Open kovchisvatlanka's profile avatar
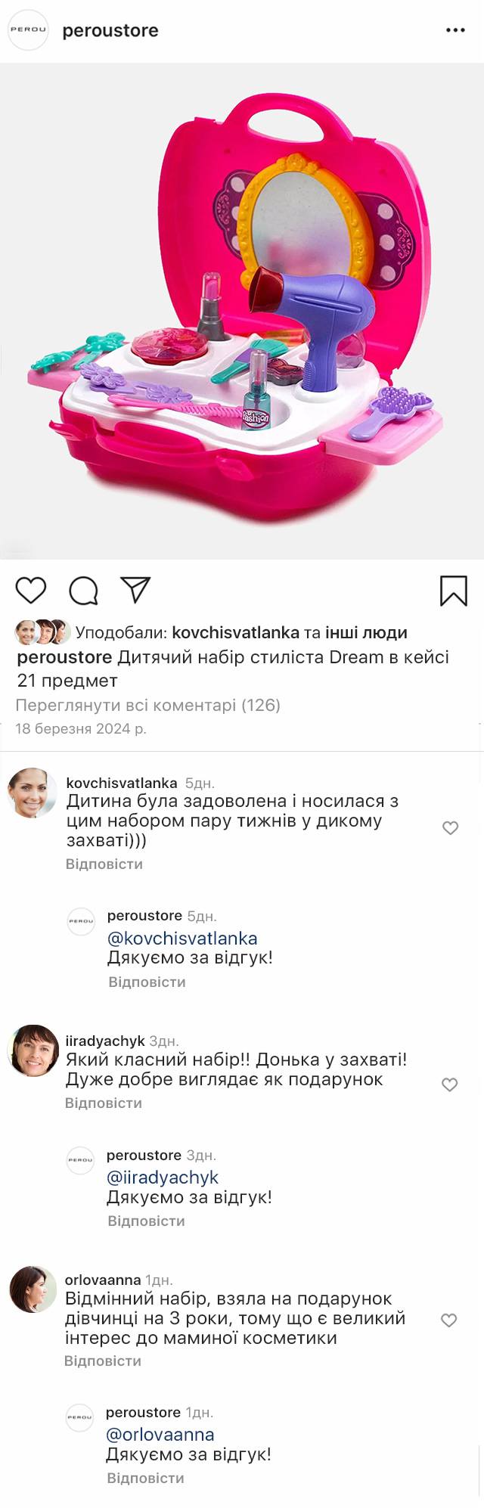Image resolution: width=484 pixels, height=1508 pixels. pos(33,793)
